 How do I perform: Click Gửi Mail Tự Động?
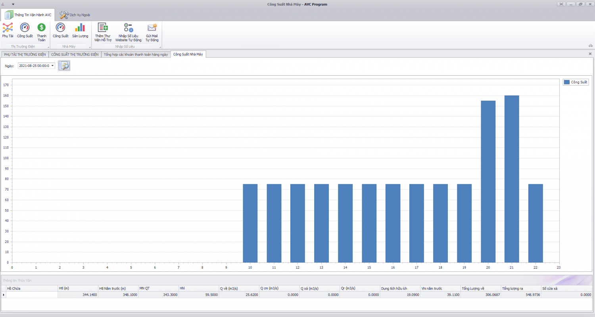[152, 32]
